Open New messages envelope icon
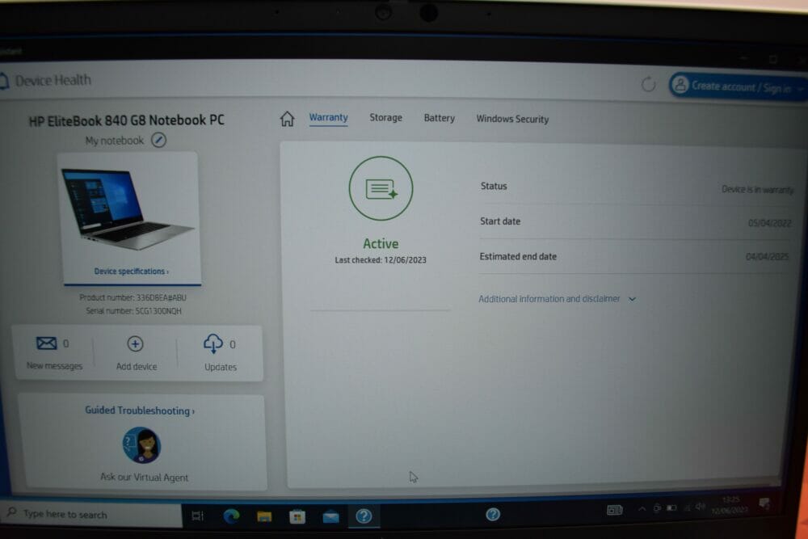This screenshot has height=539, width=808. [x=46, y=343]
